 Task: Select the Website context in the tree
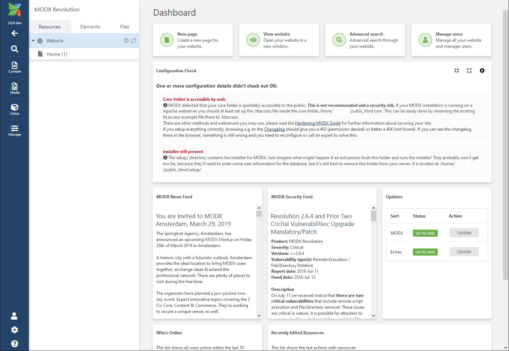55,41
